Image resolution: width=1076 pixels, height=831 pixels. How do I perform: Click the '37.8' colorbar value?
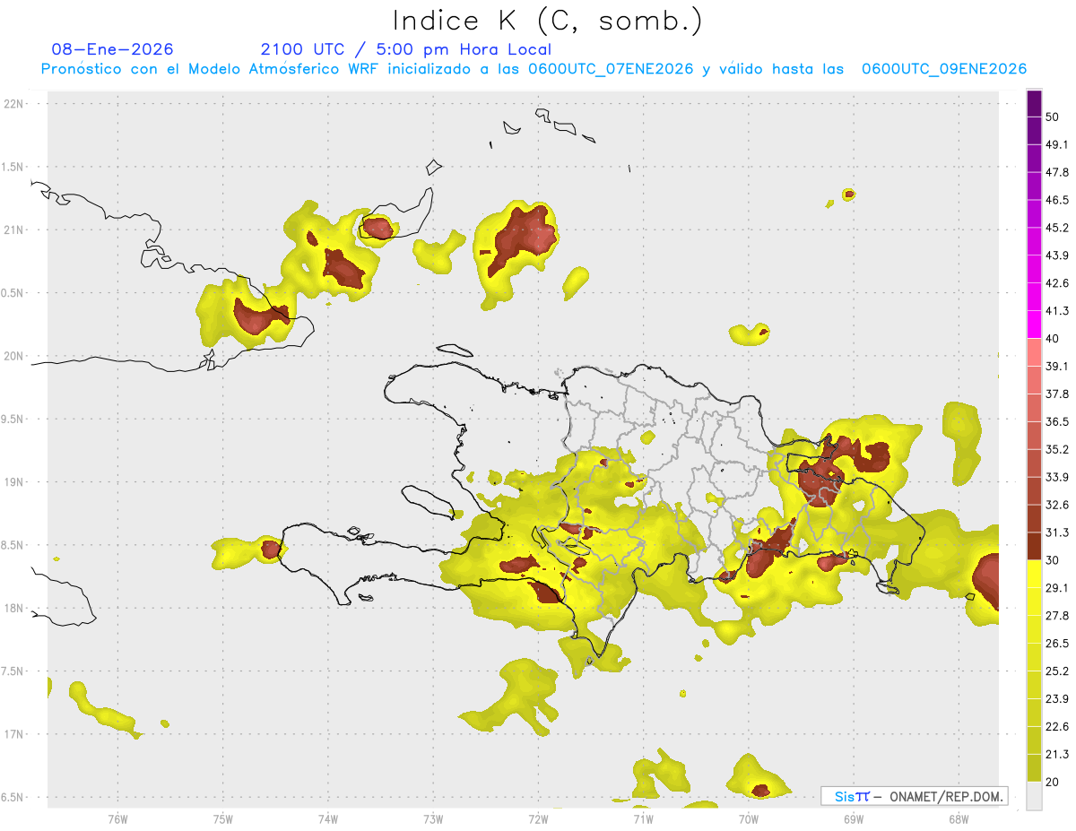coord(1057,394)
